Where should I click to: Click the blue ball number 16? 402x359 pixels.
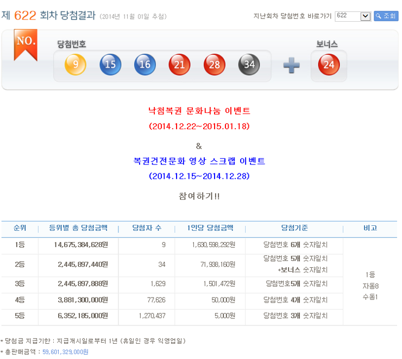click(145, 64)
